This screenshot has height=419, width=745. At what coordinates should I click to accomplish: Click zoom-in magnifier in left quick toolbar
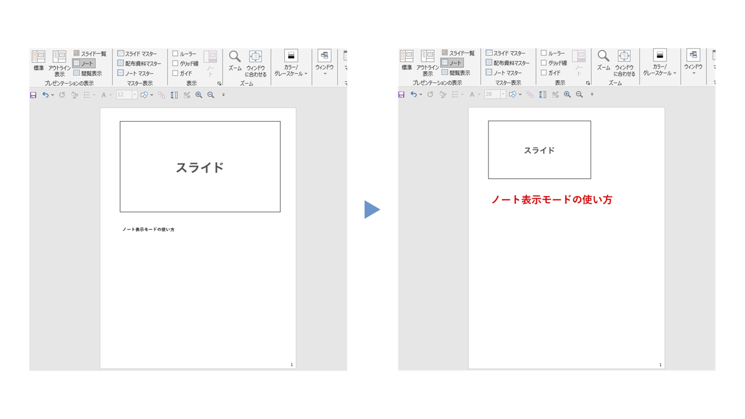[x=199, y=95]
